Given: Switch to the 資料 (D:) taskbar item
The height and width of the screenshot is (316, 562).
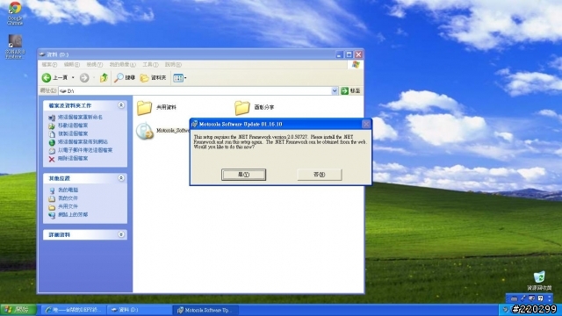Looking at the screenshot, I should pyautogui.click(x=139, y=310).
